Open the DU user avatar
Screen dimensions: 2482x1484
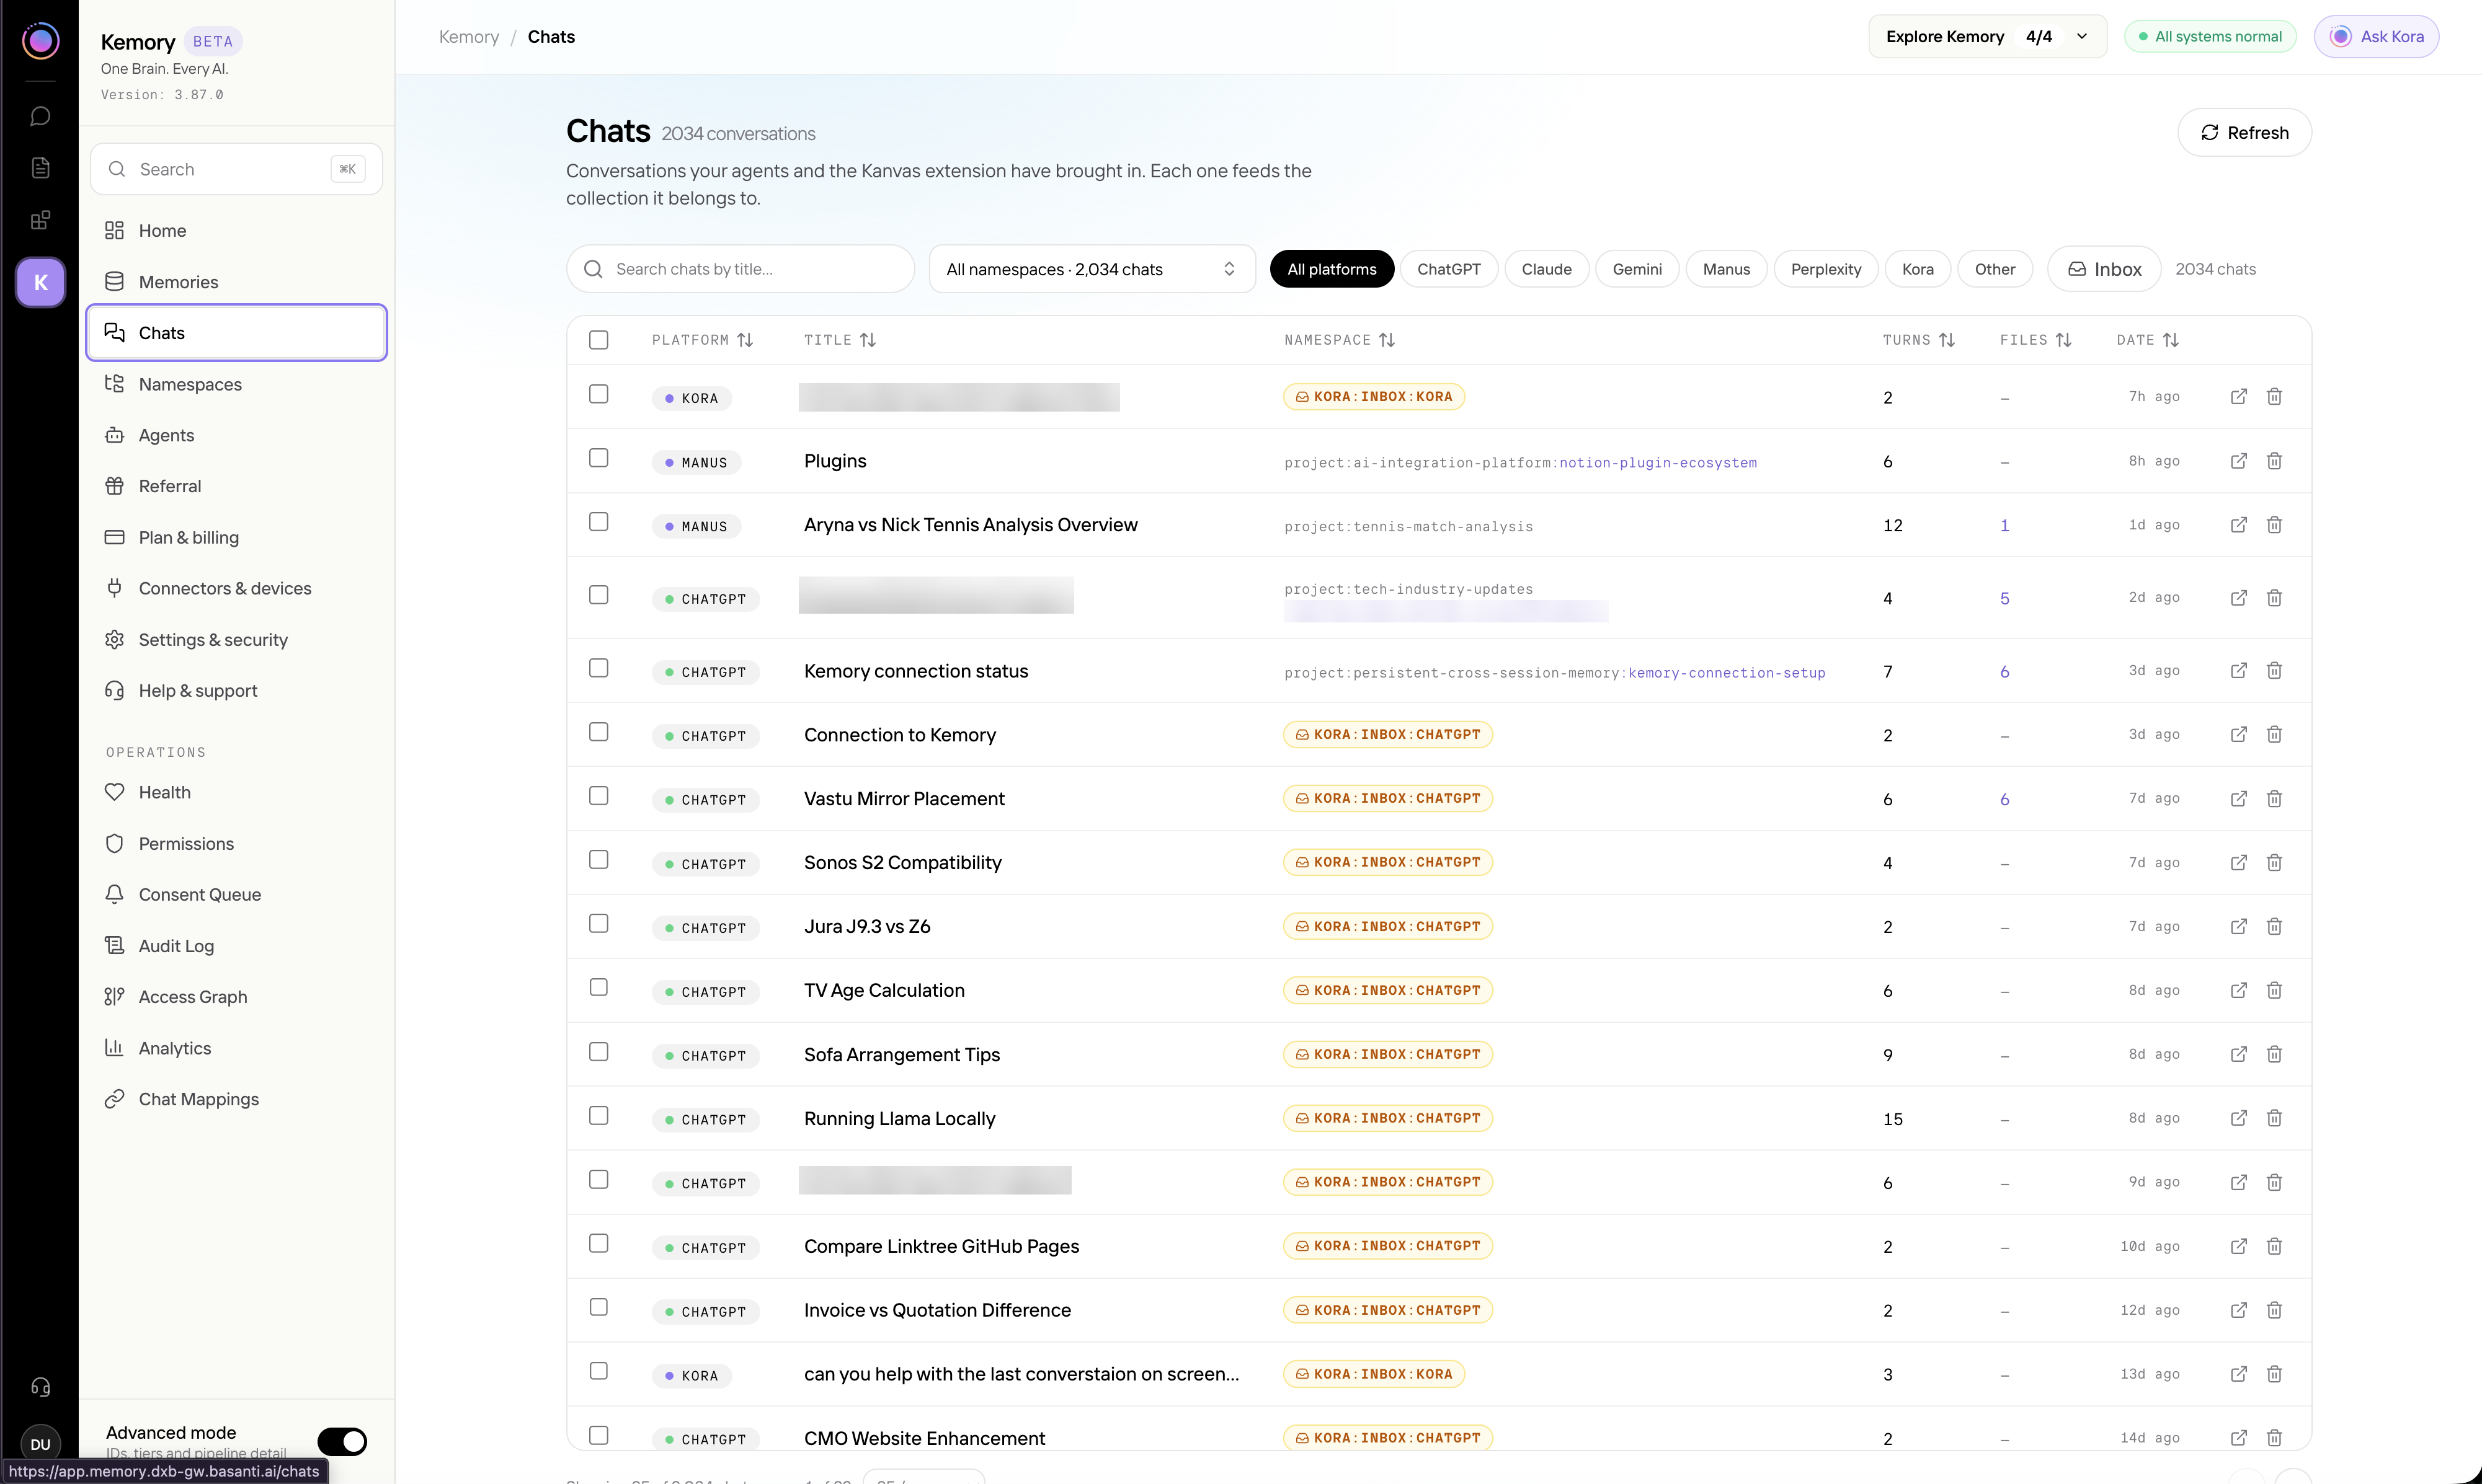[x=40, y=1444]
